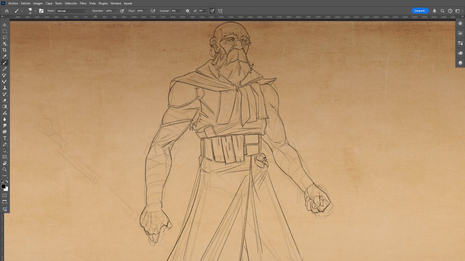
Task: Select the Object Selection tool
Action: pyautogui.click(x=5, y=44)
